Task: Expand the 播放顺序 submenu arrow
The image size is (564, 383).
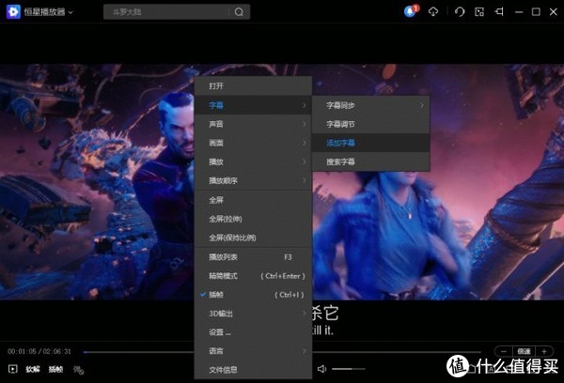Action: (305, 180)
